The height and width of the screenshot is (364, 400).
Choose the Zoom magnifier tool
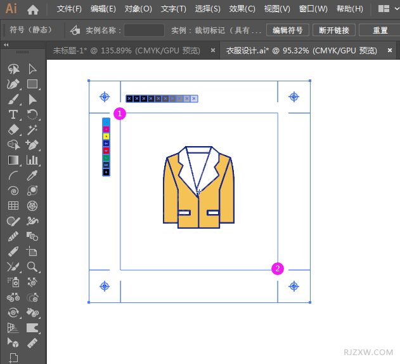[x=32, y=267]
